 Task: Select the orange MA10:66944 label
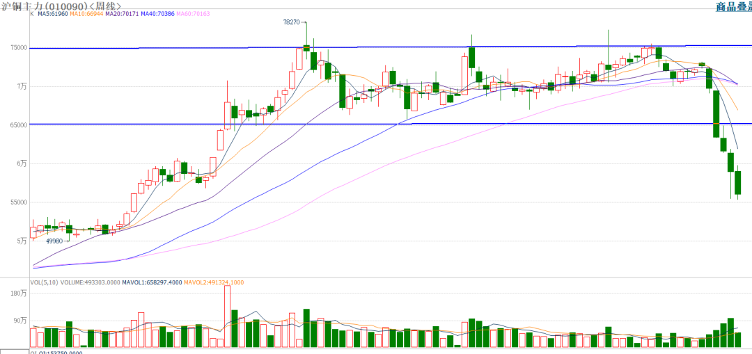pos(87,15)
